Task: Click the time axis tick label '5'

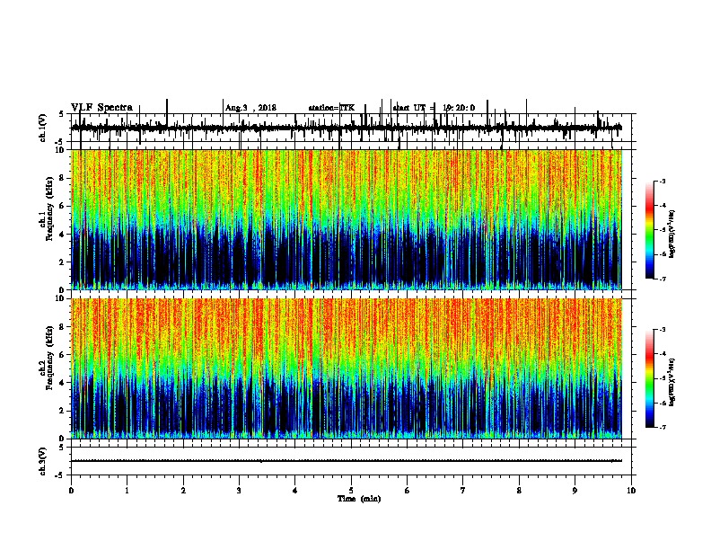Action: coord(351,491)
